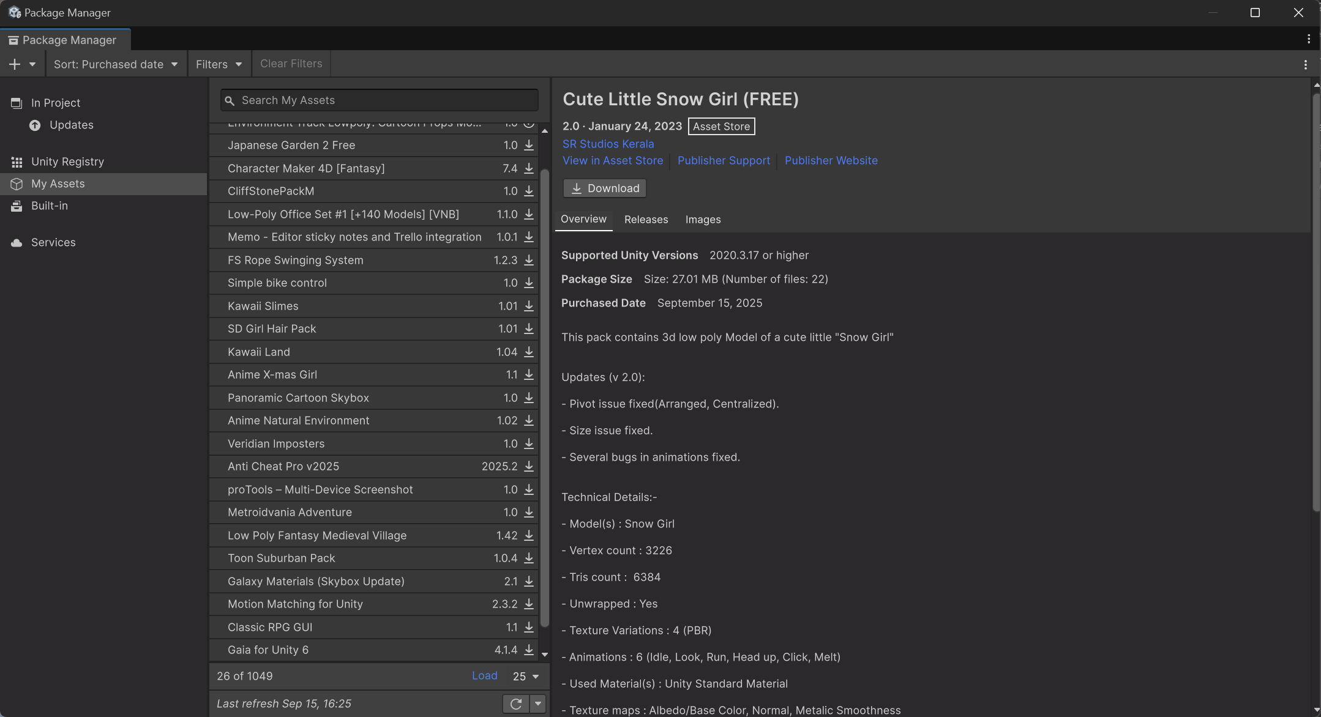Switch to the Images tab

703,220
